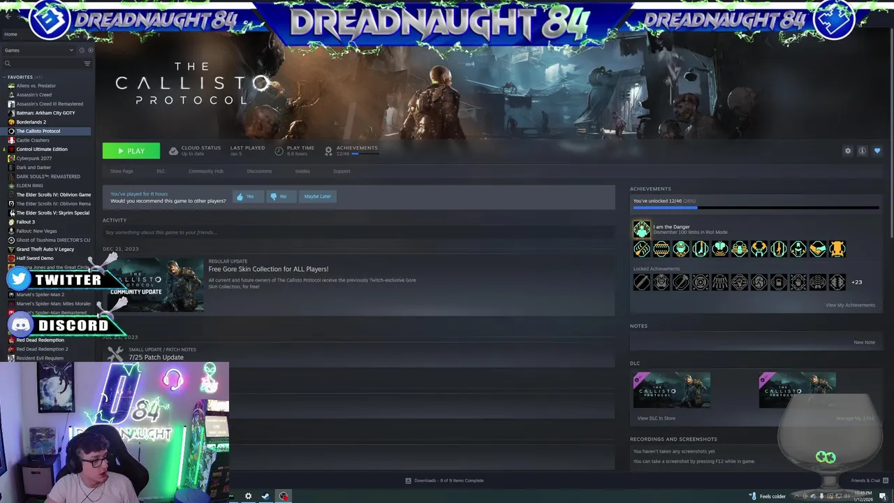
Task: Collapse the Favorites category
Action: [x=4, y=78]
